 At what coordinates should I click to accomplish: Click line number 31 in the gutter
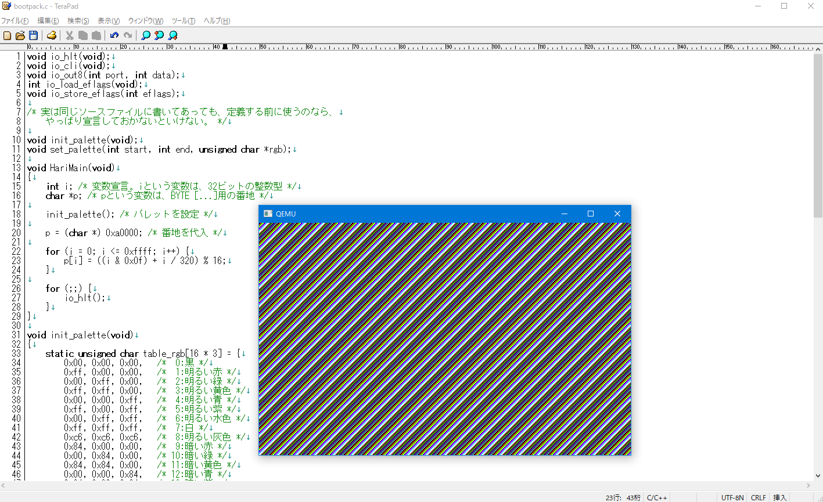[x=16, y=335]
